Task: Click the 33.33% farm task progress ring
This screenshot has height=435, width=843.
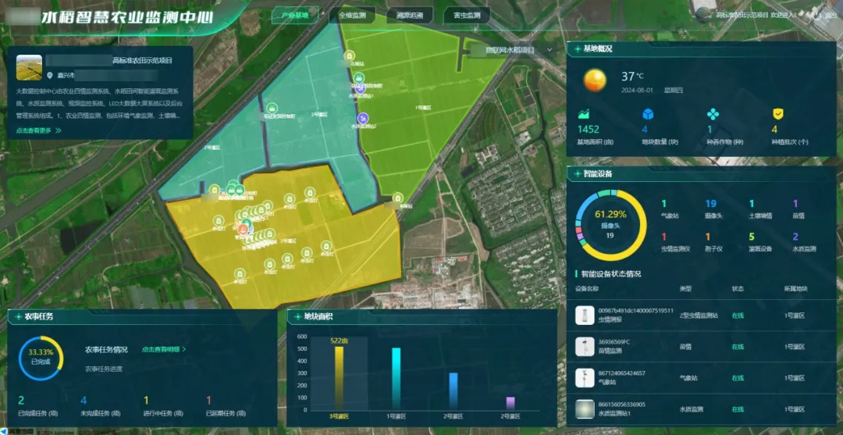Action: pyautogui.click(x=40, y=358)
